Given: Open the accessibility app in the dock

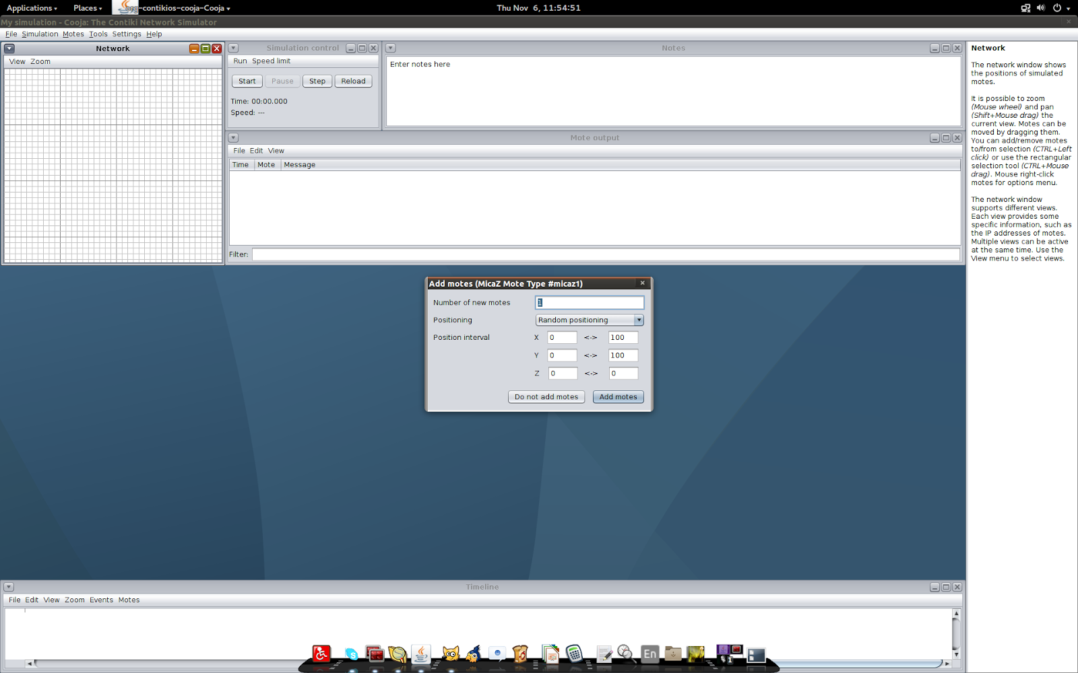Looking at the screenshot, I should (321, 653).
